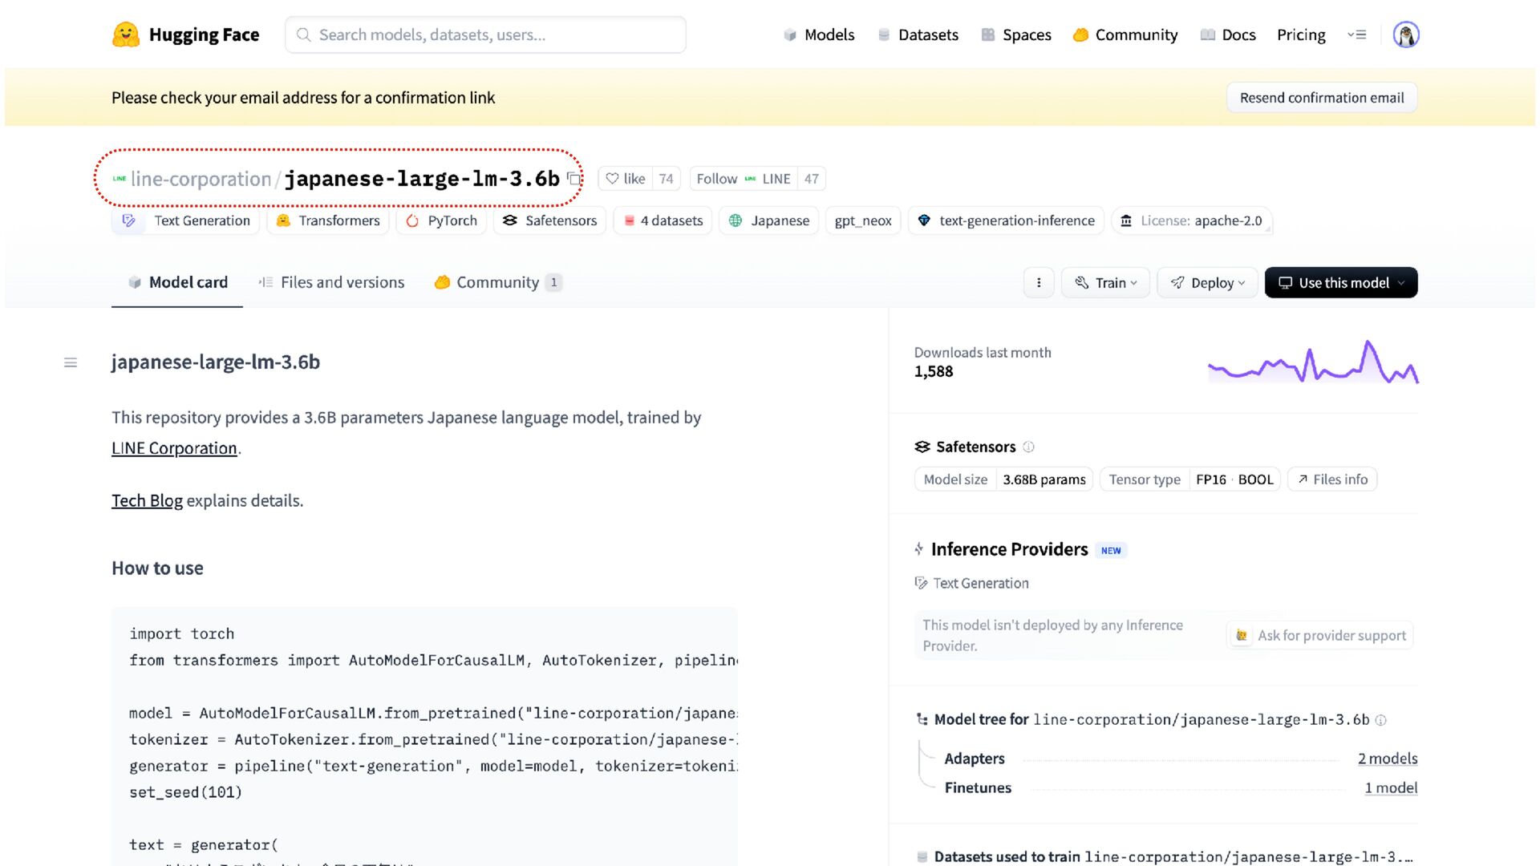1540x866 pixels.
Task: Open the 2 models adapters link
Action: pos(1388,759)
